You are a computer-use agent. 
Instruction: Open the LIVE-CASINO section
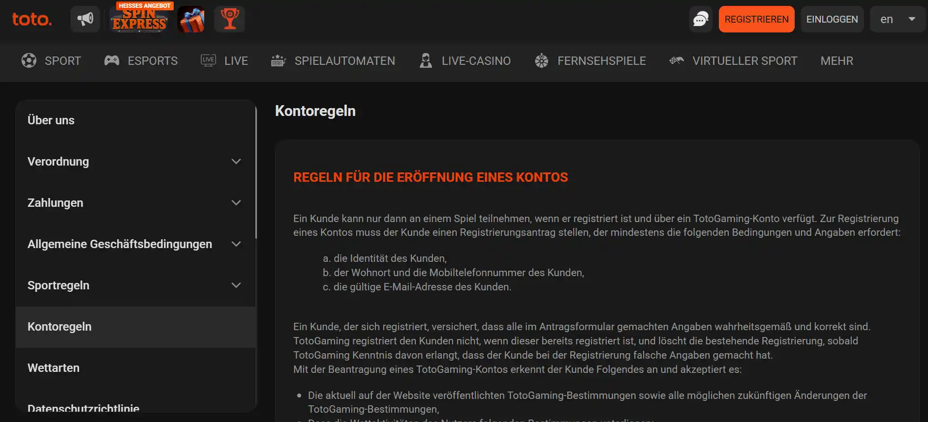[x=476, y=61]
